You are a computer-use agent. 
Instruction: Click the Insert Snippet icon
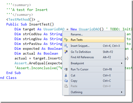(66, 46)
